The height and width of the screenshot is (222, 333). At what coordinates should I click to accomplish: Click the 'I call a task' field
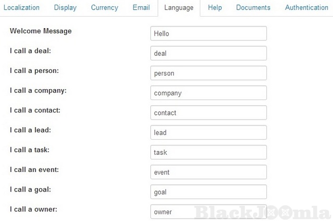pyautogui.click(x=208, y=152)
